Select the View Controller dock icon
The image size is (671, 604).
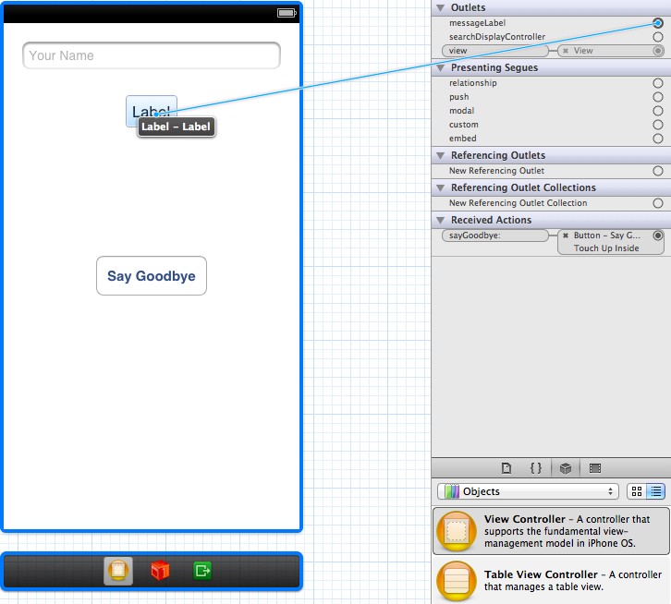tap(118, 571)
